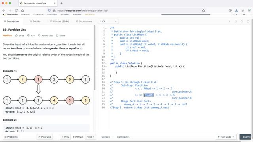Click the editor braces format icon

236,21
